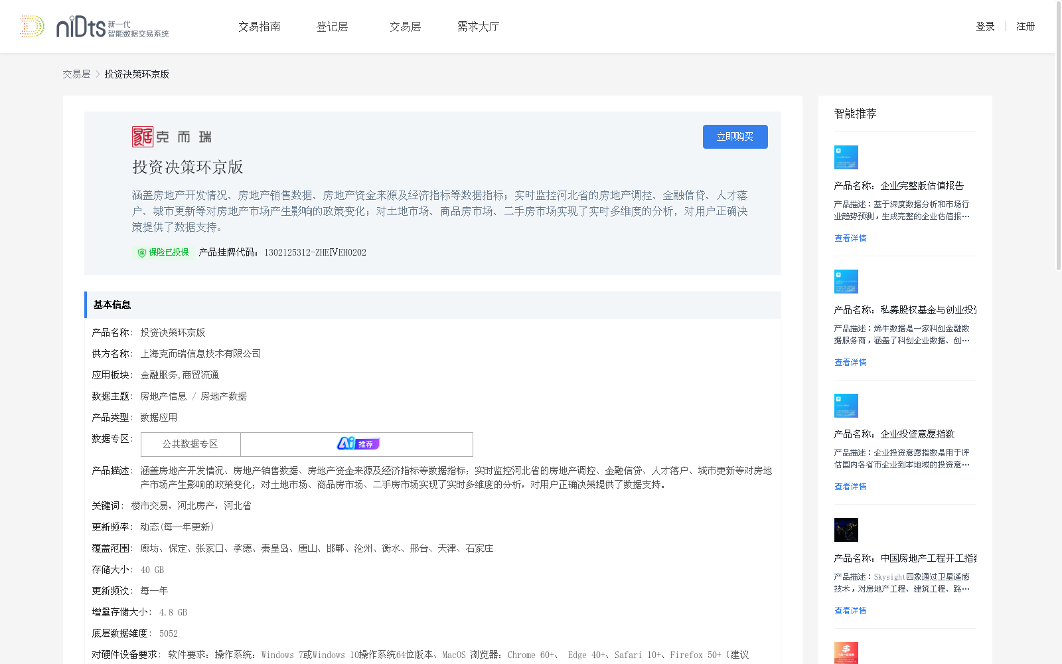Open the 交易层 navigation item
Viewport: 1062px width, 664px height.
[x=406, y=27]
